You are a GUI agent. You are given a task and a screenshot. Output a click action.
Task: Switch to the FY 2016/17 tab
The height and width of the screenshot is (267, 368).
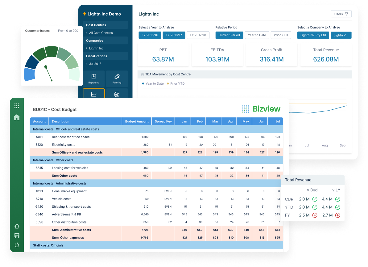coord(174,35)
